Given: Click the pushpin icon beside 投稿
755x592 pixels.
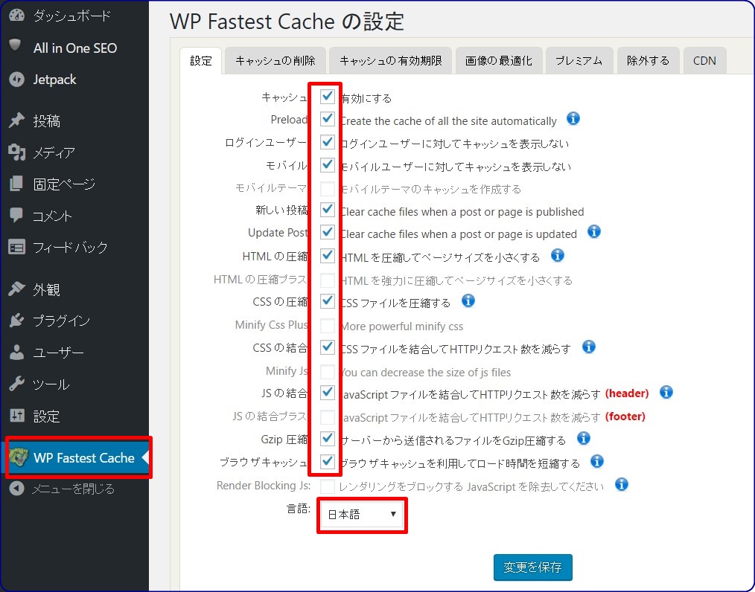Looking at the screenshot, I should (16, 120).
